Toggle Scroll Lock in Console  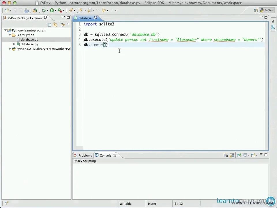pos(232,155)
